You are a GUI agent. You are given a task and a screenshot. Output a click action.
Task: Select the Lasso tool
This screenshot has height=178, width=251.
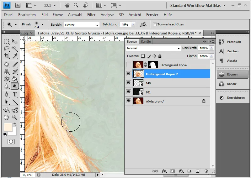click(x=6, y=49)
